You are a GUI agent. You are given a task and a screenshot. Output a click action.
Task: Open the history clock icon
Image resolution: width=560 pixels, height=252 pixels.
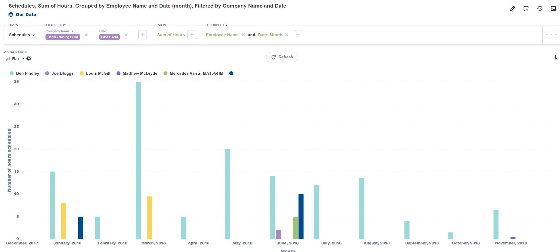(540, 8)
